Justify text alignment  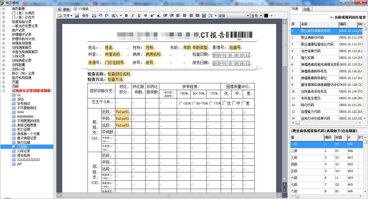[197, 16]
